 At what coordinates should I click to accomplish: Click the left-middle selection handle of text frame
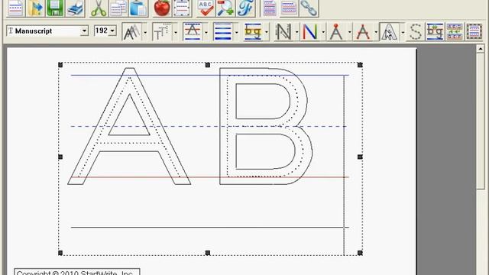[60, 157]
